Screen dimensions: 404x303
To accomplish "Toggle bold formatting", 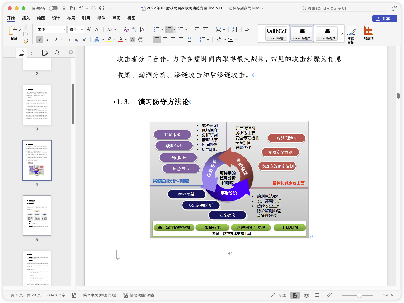I will 40,40.
